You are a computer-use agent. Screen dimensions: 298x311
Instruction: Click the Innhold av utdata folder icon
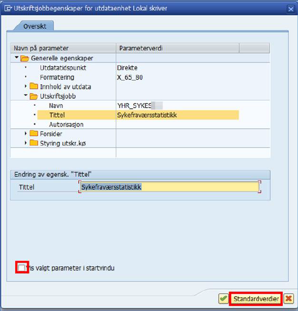(34, 86)
